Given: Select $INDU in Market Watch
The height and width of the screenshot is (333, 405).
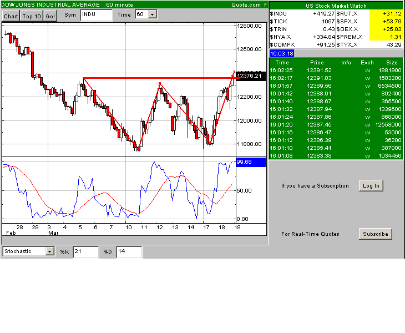Looking at the screenshot, I should [x=278, y=14].
